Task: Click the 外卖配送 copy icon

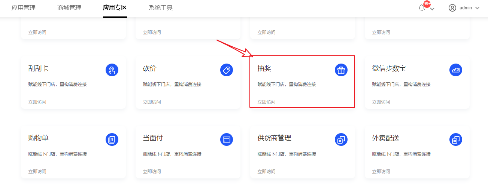Action: (x=456, y=139)
